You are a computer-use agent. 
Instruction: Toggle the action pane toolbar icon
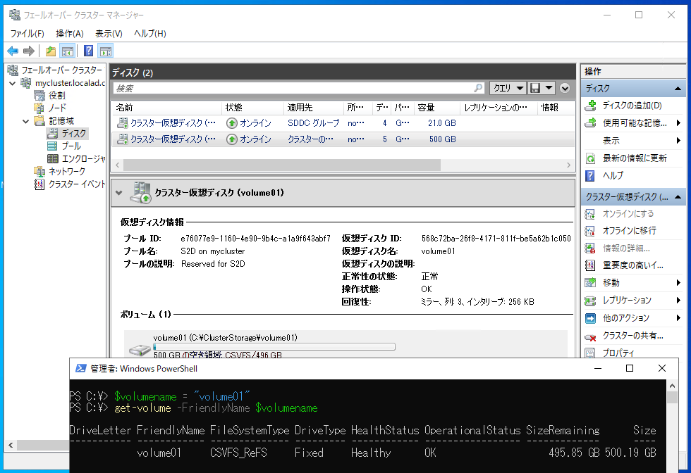click(104, 50)
